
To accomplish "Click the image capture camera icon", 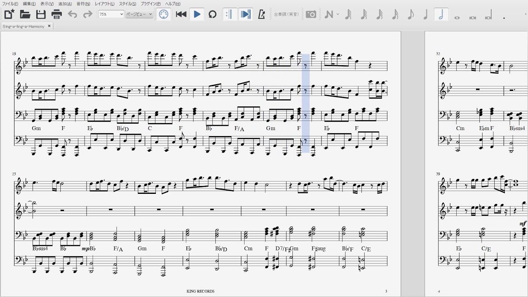I will (311, 14).
